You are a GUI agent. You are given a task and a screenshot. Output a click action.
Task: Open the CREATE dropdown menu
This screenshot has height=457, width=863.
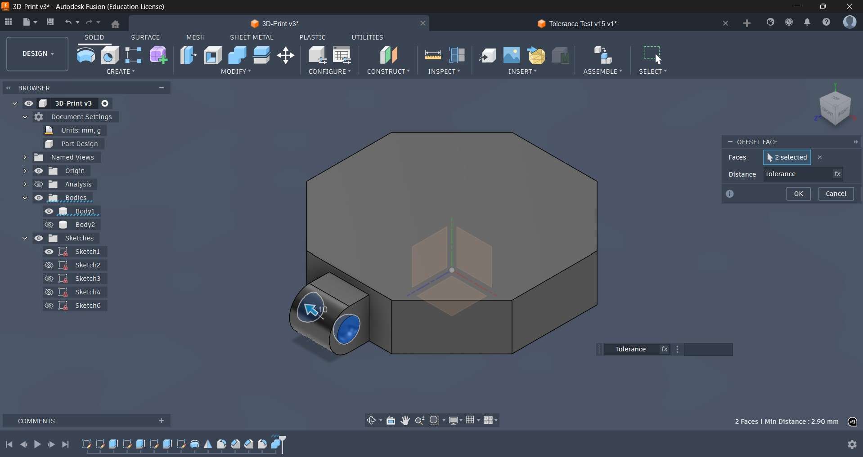[121, 72]
